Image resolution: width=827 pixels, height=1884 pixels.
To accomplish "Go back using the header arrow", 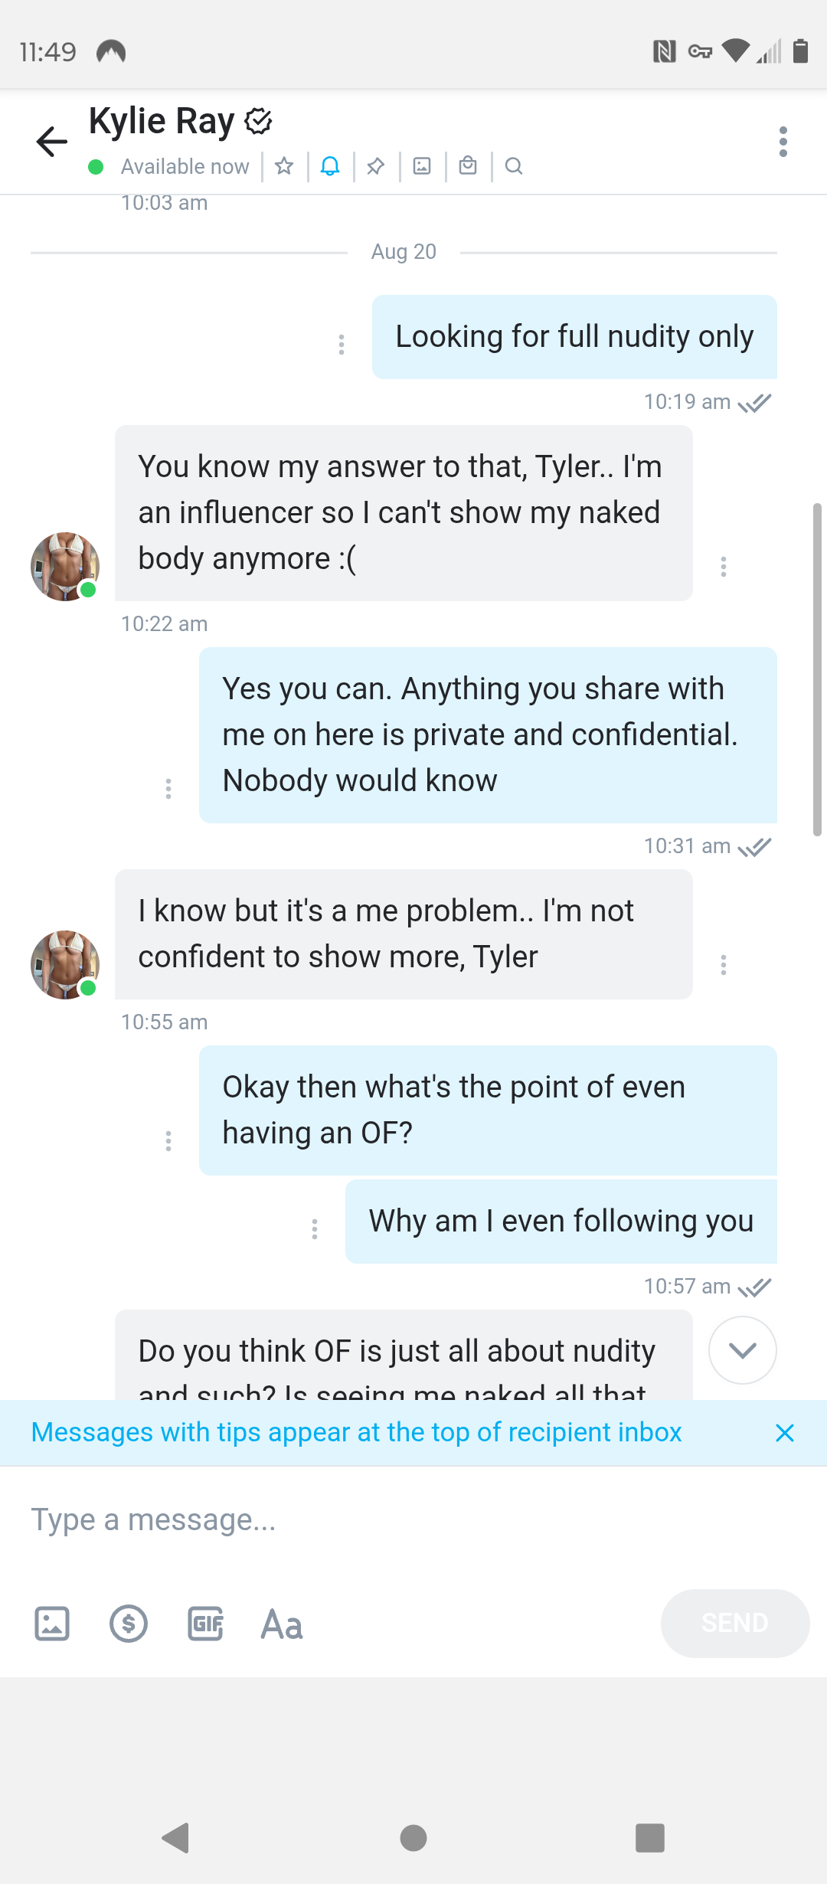I will 52,142.
